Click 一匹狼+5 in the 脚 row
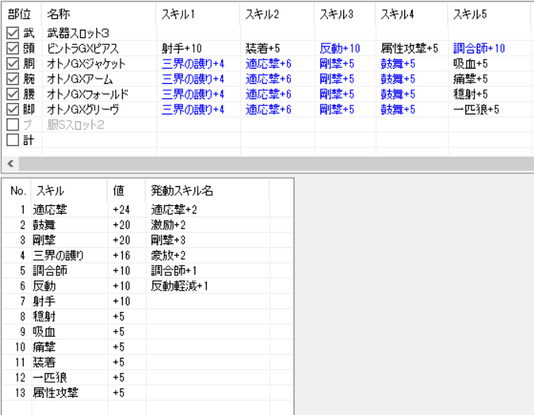 point(476,110)
